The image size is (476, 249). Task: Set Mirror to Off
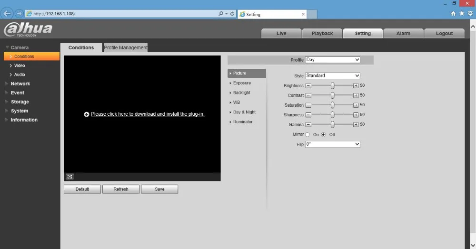[323, 134]
